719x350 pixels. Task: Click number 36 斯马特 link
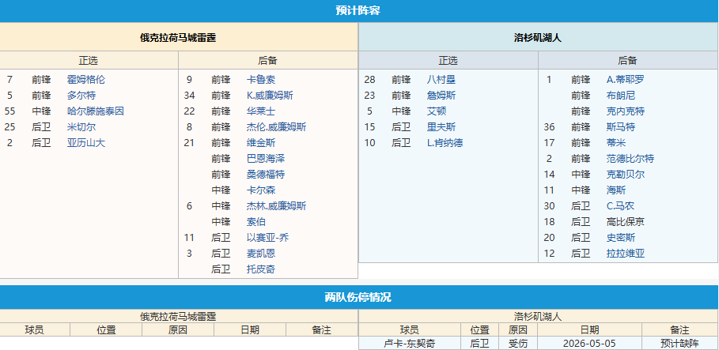620,127
